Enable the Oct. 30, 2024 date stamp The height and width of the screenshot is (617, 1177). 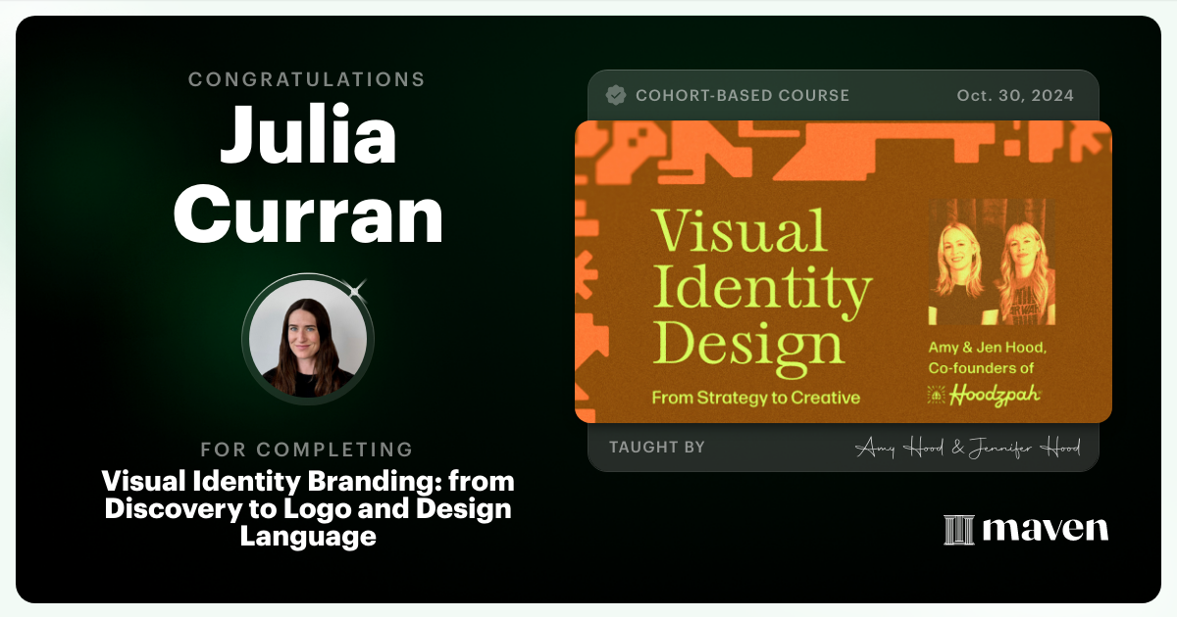pos(1015,95)
